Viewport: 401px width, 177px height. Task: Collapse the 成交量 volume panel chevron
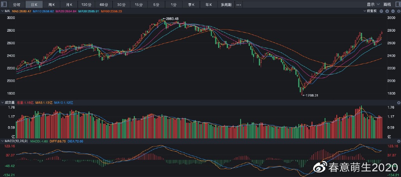[2, 102]
